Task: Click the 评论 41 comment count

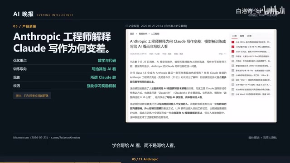Action: pyautogui.click(x=222, y=54)
